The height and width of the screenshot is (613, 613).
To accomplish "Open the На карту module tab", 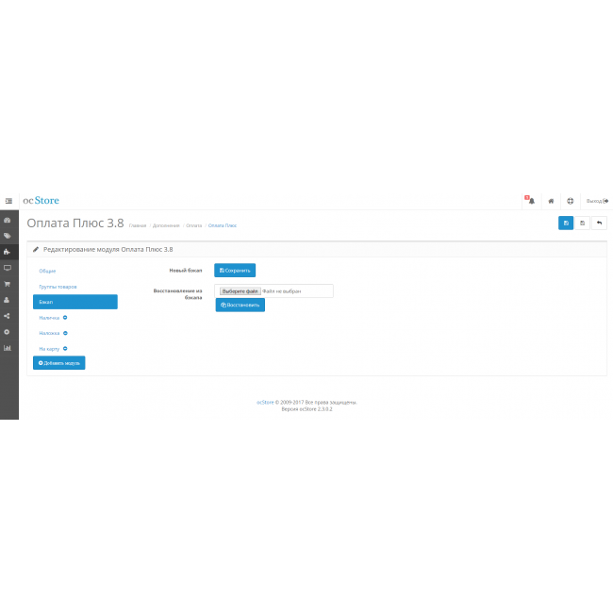I will pos(52,349).
